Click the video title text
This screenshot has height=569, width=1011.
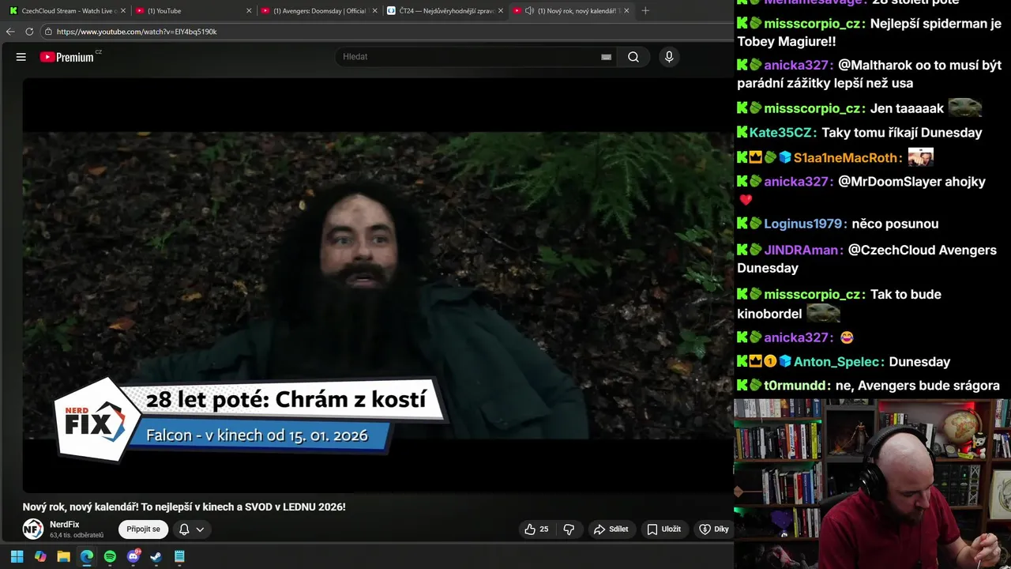point(184,507)
